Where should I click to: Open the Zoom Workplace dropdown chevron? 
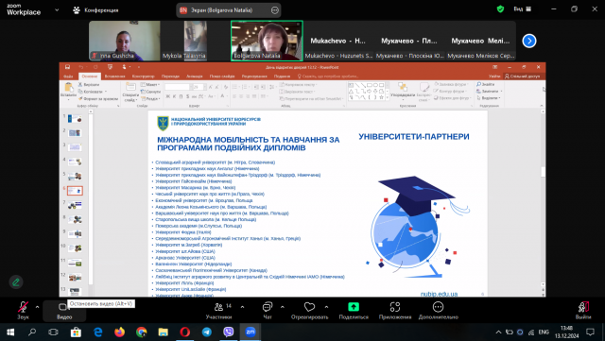(57, 10)
